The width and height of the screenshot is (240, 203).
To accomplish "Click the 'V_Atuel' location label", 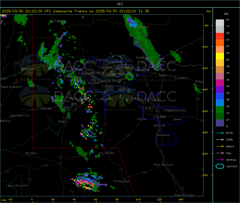I will click(137, 99).
